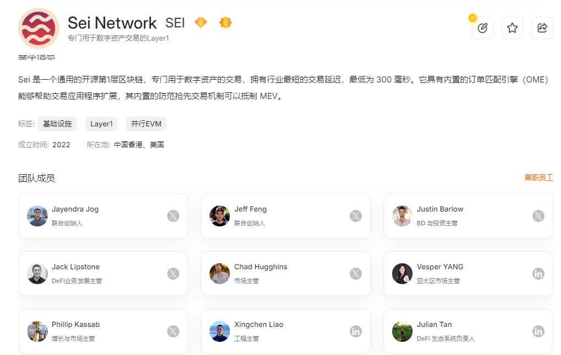Click Jack Lipstone's profile photo
The image size is (561, 355).
click(37, 274)
